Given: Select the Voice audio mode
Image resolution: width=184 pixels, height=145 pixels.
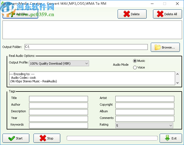Looking at the screenshot, I should click(139, 67).
